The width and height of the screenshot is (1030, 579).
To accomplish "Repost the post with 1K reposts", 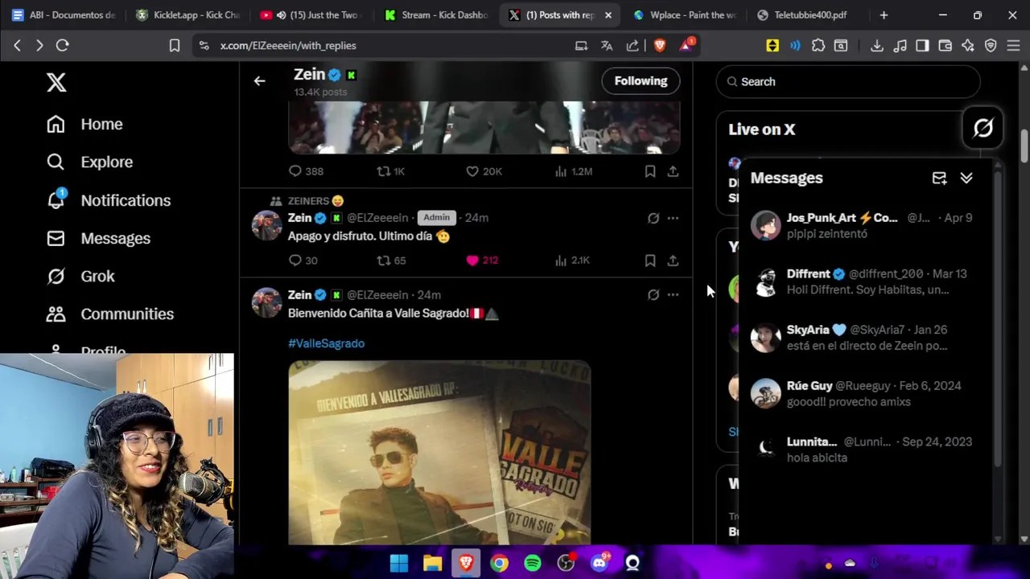I will pos(391,171).
